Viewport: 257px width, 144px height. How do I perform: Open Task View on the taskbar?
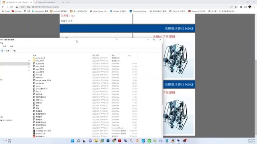point(84,141)
